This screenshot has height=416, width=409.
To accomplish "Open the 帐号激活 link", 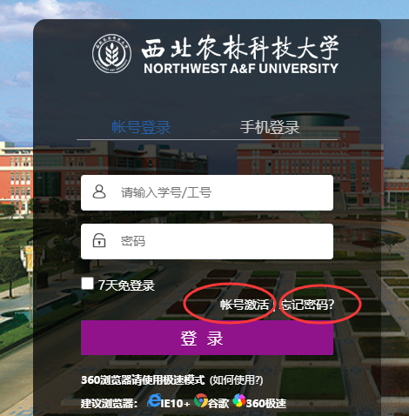I will point(245,305).
